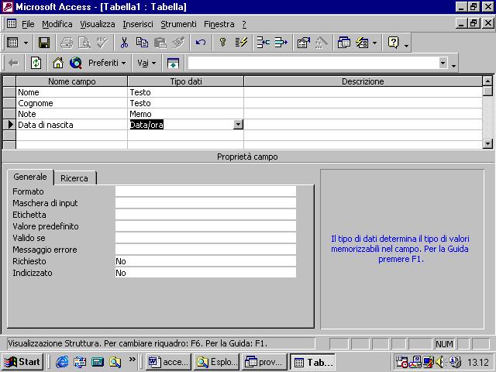Click the Formato property field

[205, 191]
